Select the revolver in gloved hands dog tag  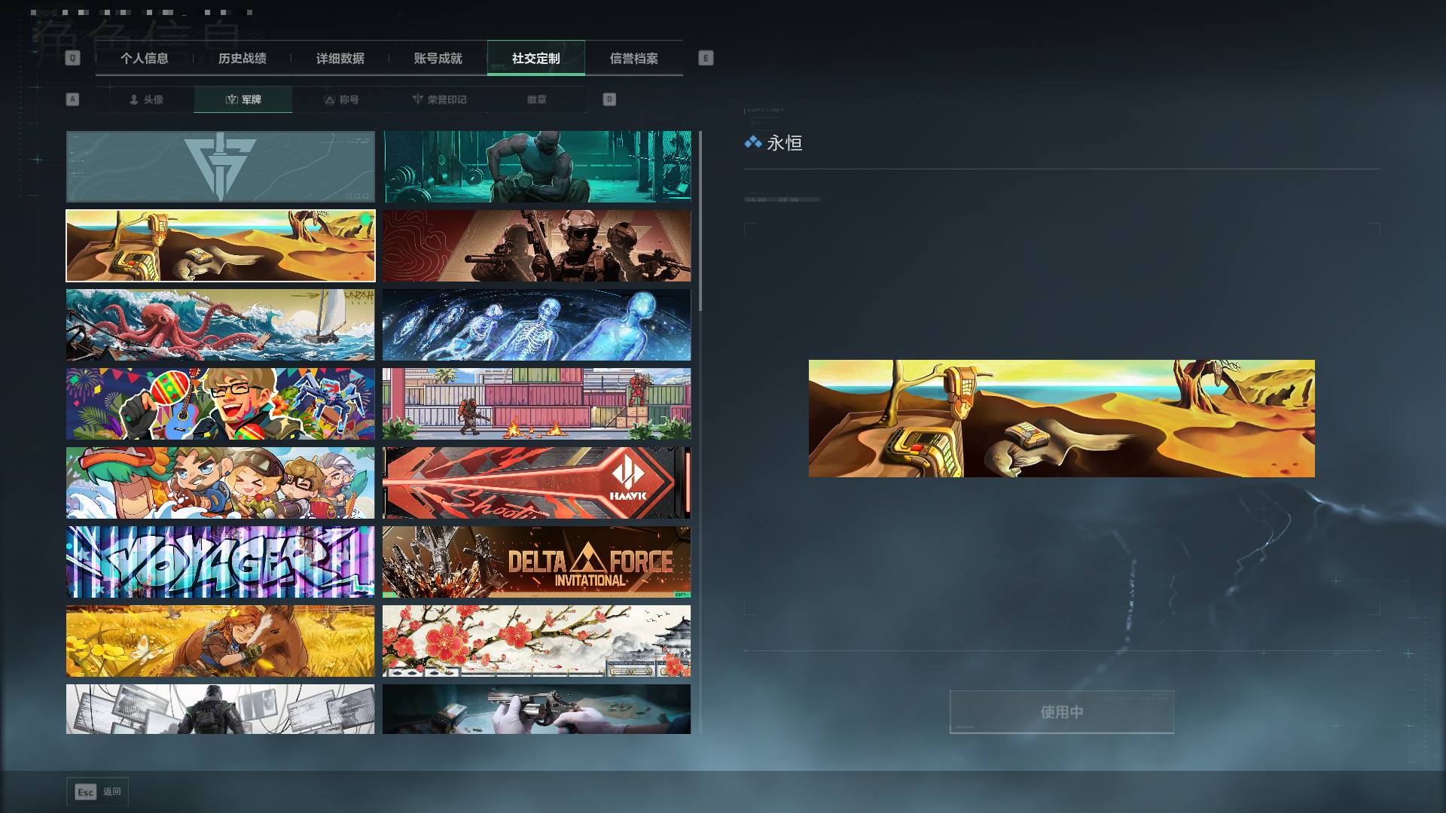(x=537, y=709)
